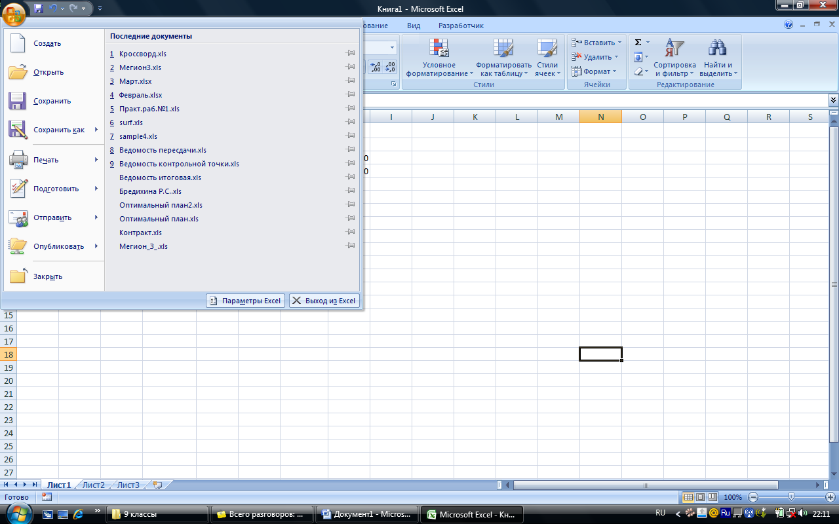The width and height of the screenshot is (839, 524).
Task: Choose Закрыть (close) in Office menu
Action: pyautogui.click(x=54, y=276)
